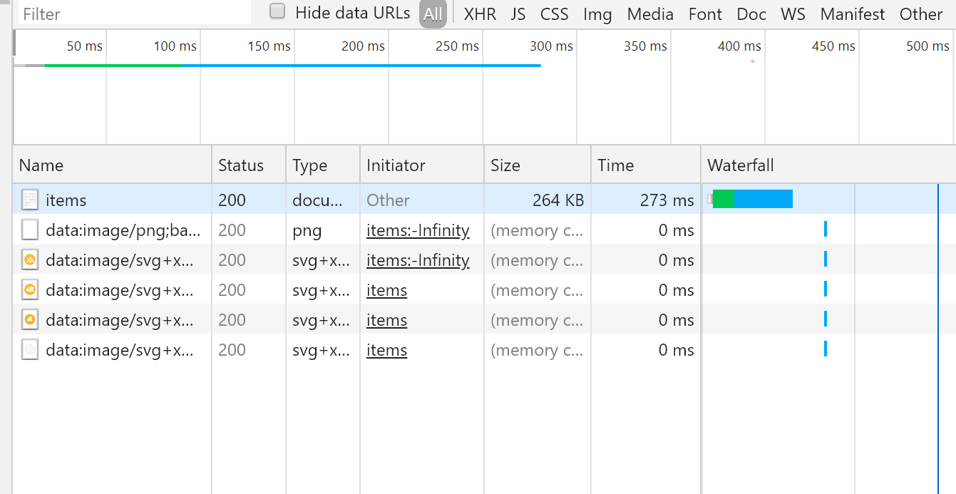The image size is (956, 494).
Task: Filter requests by JS type
Action: coord(518,14)
